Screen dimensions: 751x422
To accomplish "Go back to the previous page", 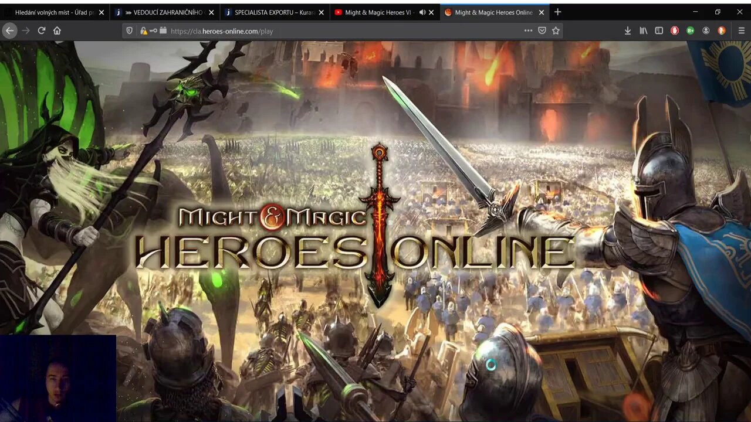I will [x=10, y=30].
